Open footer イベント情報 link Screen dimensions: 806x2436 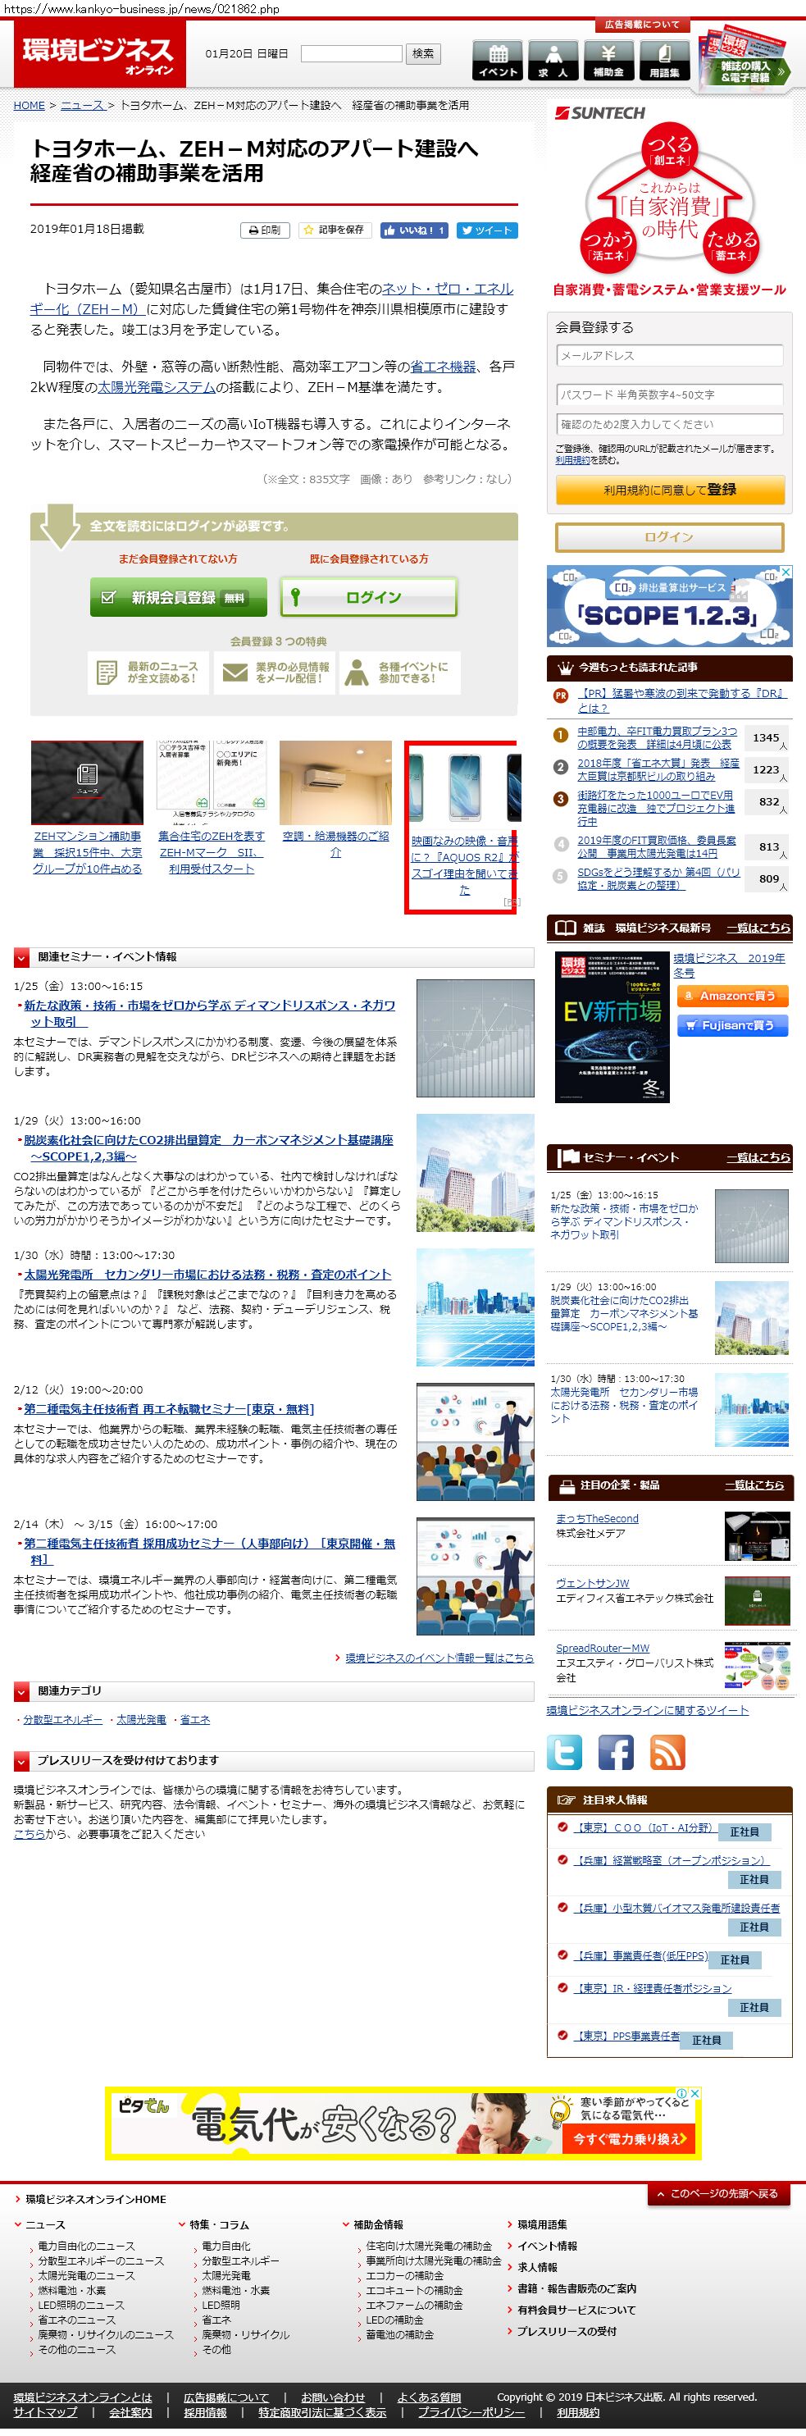pos(547,2246)
